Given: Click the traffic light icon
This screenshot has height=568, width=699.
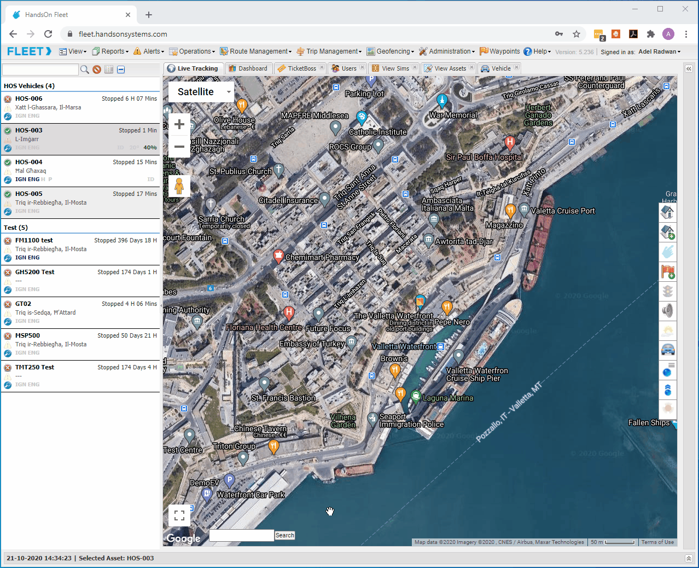Looking at the screenshot, I should pyautogui.click(x=667, y=291).
